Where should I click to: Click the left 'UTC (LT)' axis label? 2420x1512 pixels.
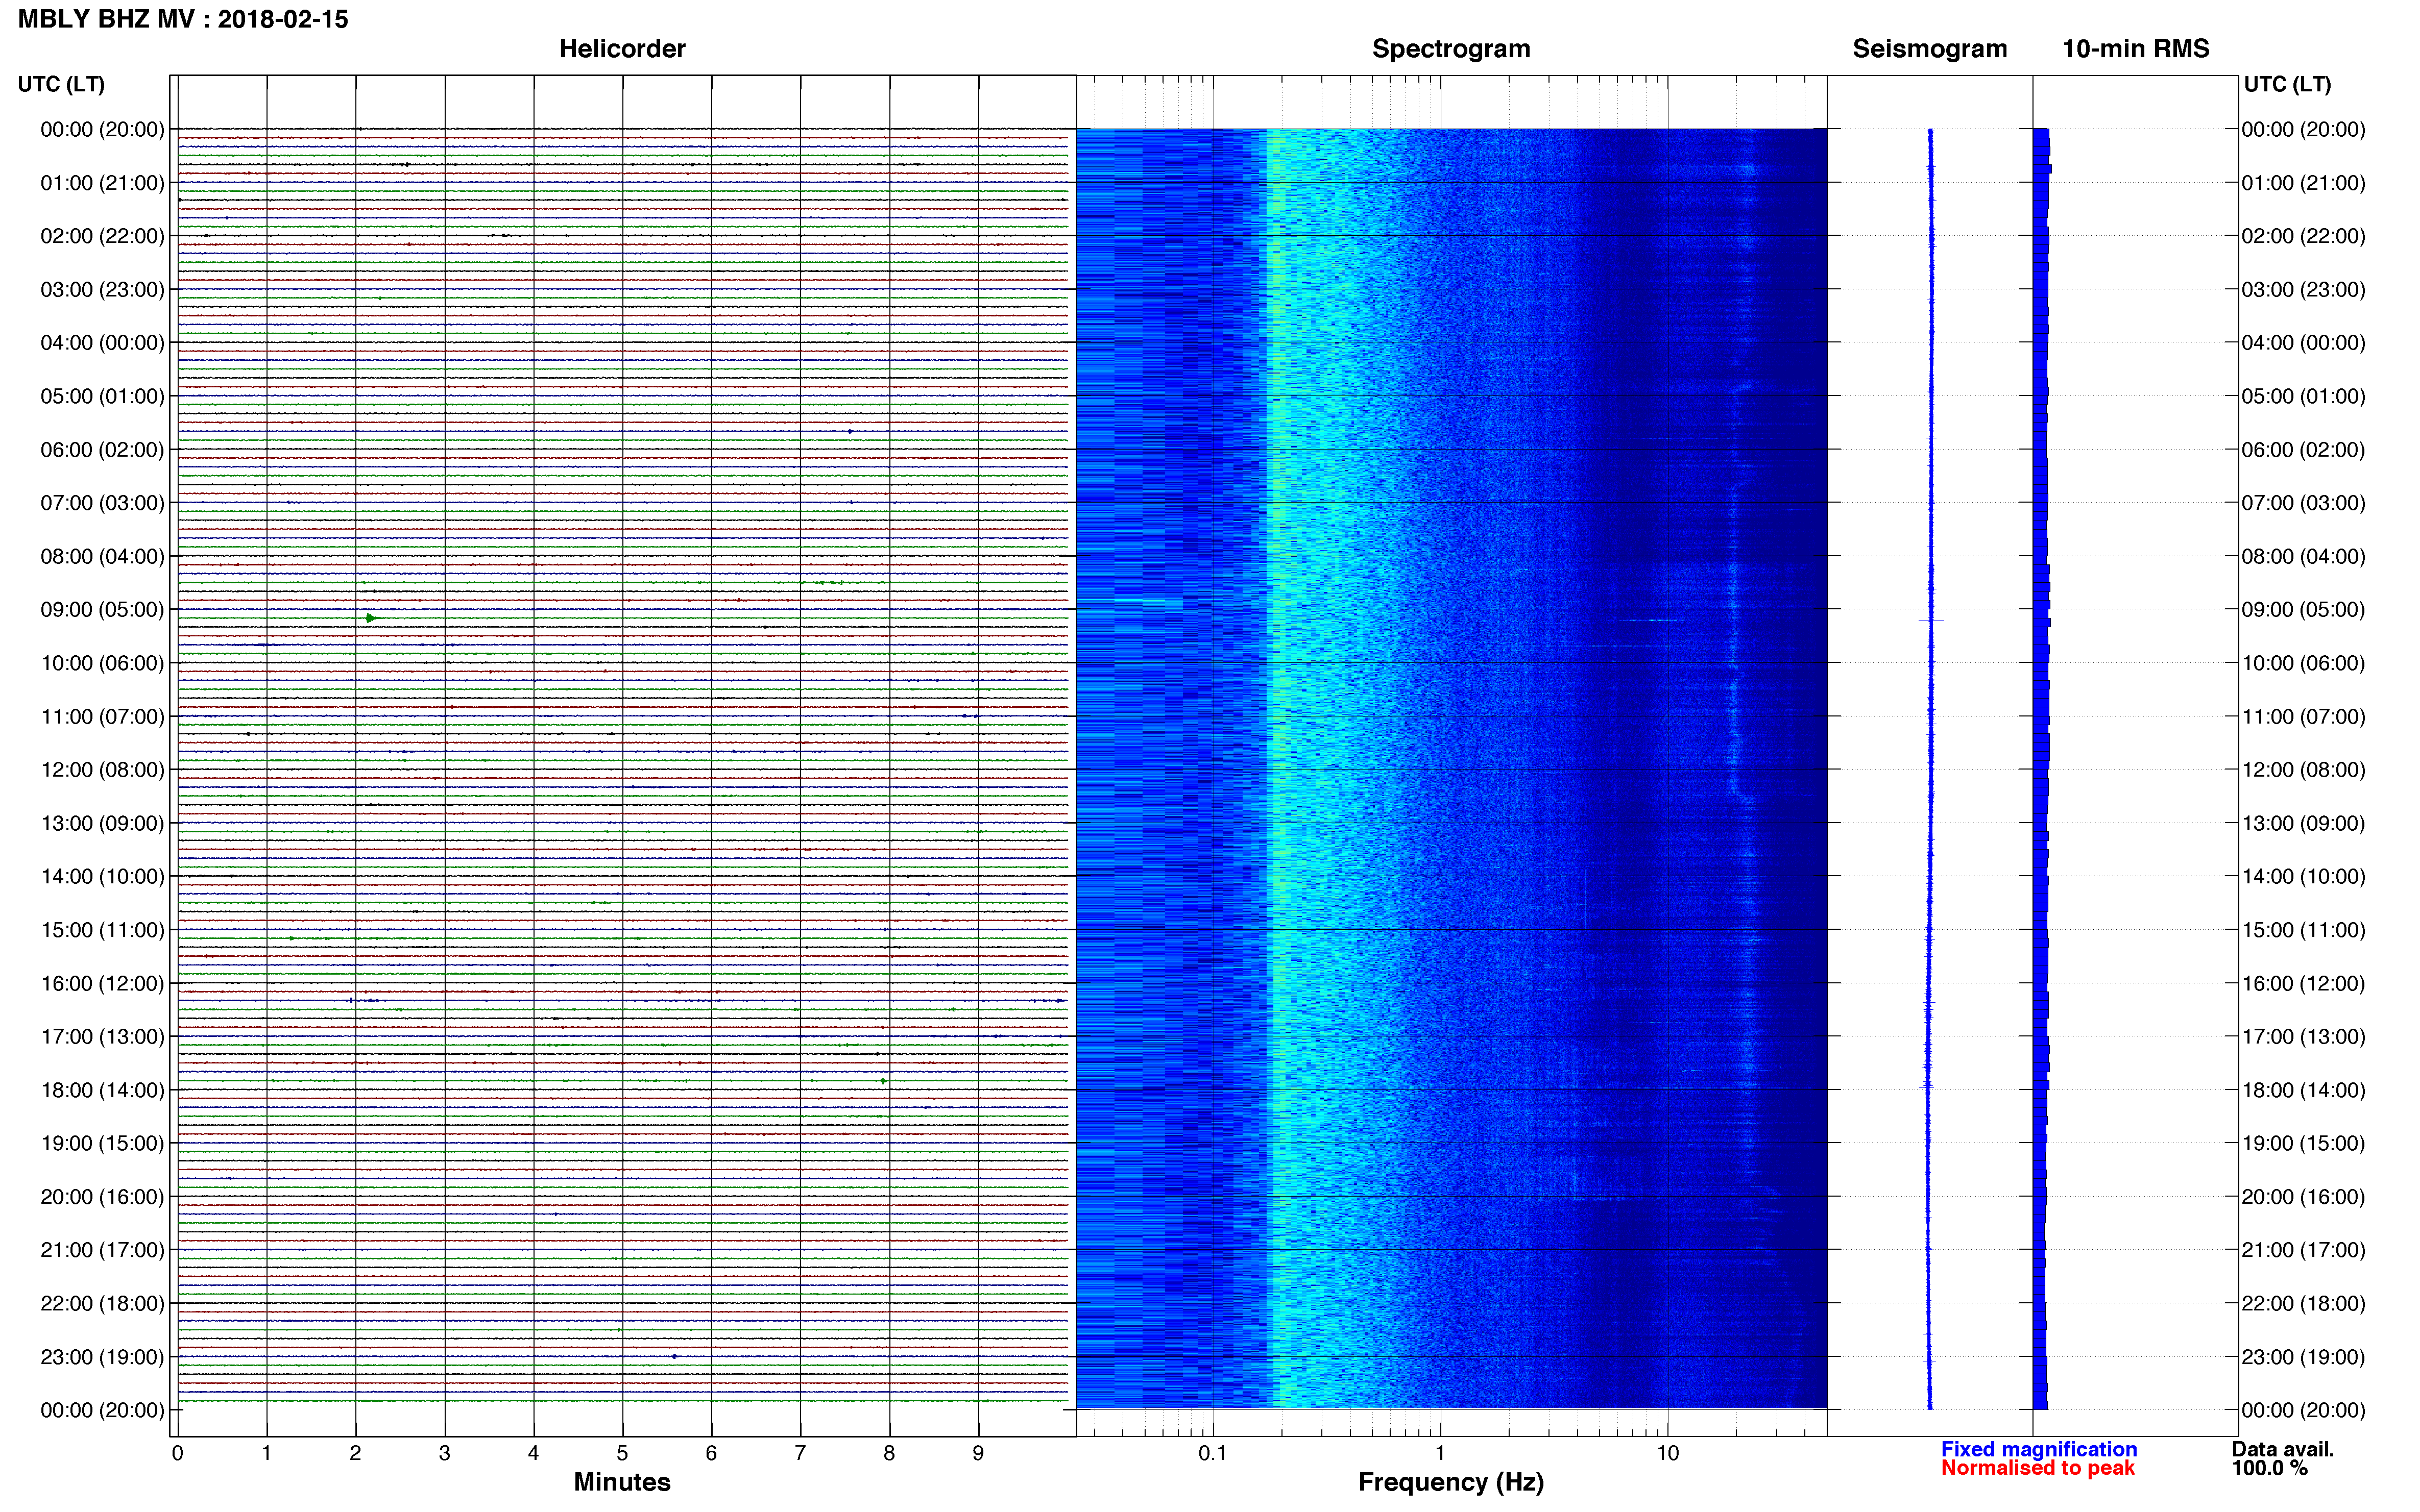(61, 84)
